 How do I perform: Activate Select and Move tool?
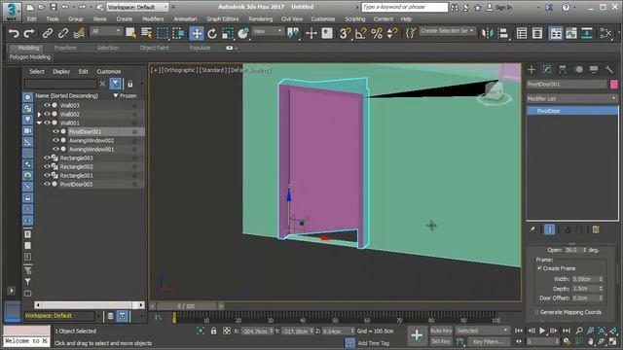(x=197, y=33)
